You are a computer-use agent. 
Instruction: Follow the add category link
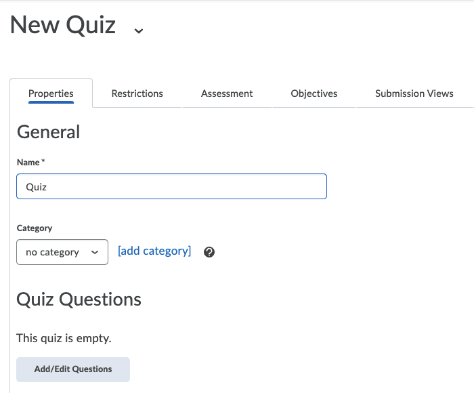pyautogui.click(x=154, y=251)
